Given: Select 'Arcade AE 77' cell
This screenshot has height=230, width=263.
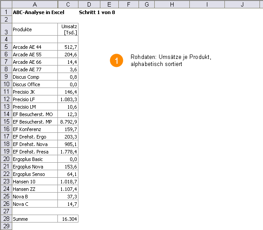Looking at the screenshot, I should pyautogui.click(x=35, y=69).
